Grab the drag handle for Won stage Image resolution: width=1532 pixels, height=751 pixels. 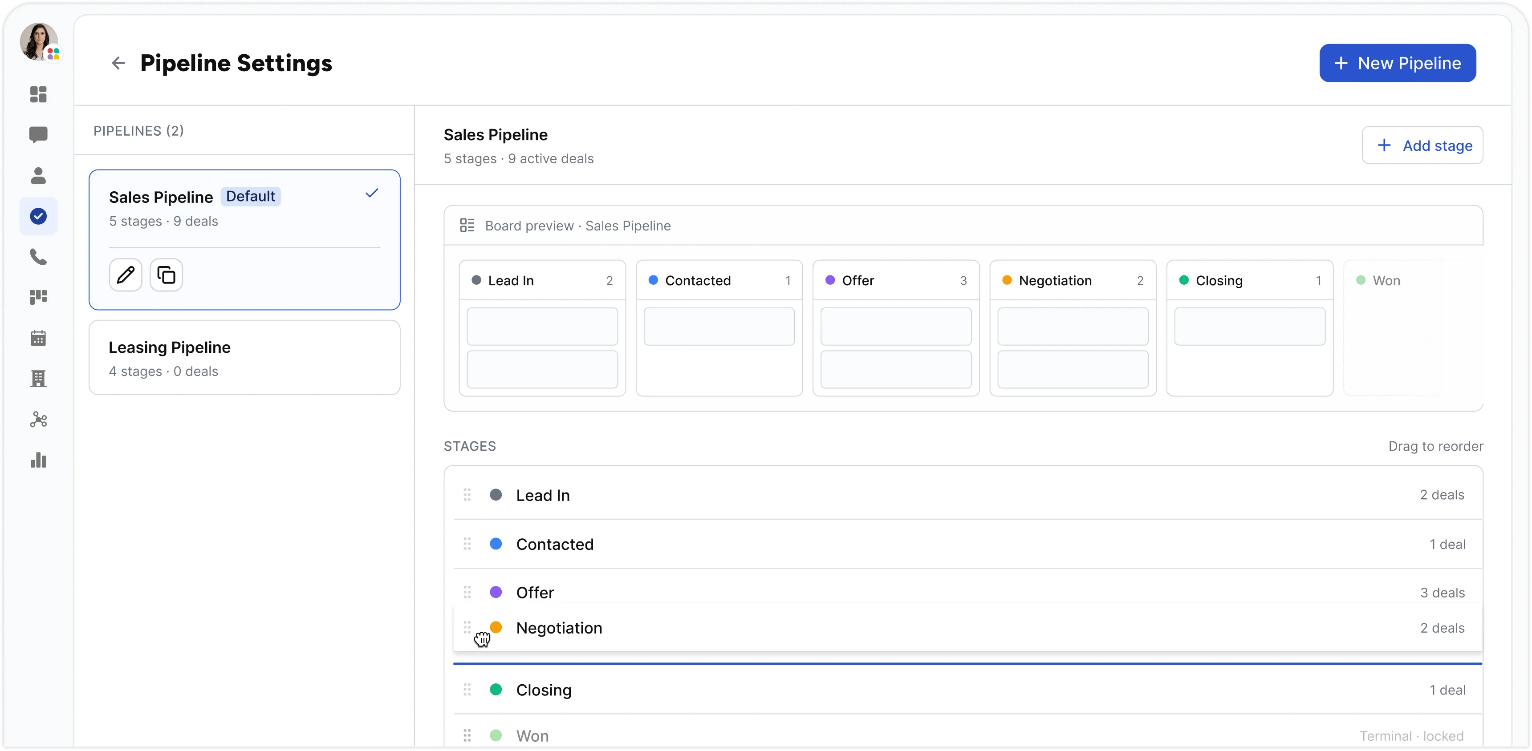tap(467, 735)
